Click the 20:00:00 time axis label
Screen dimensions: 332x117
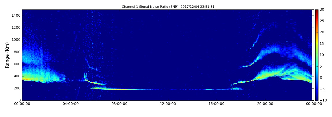pos(265,104)
